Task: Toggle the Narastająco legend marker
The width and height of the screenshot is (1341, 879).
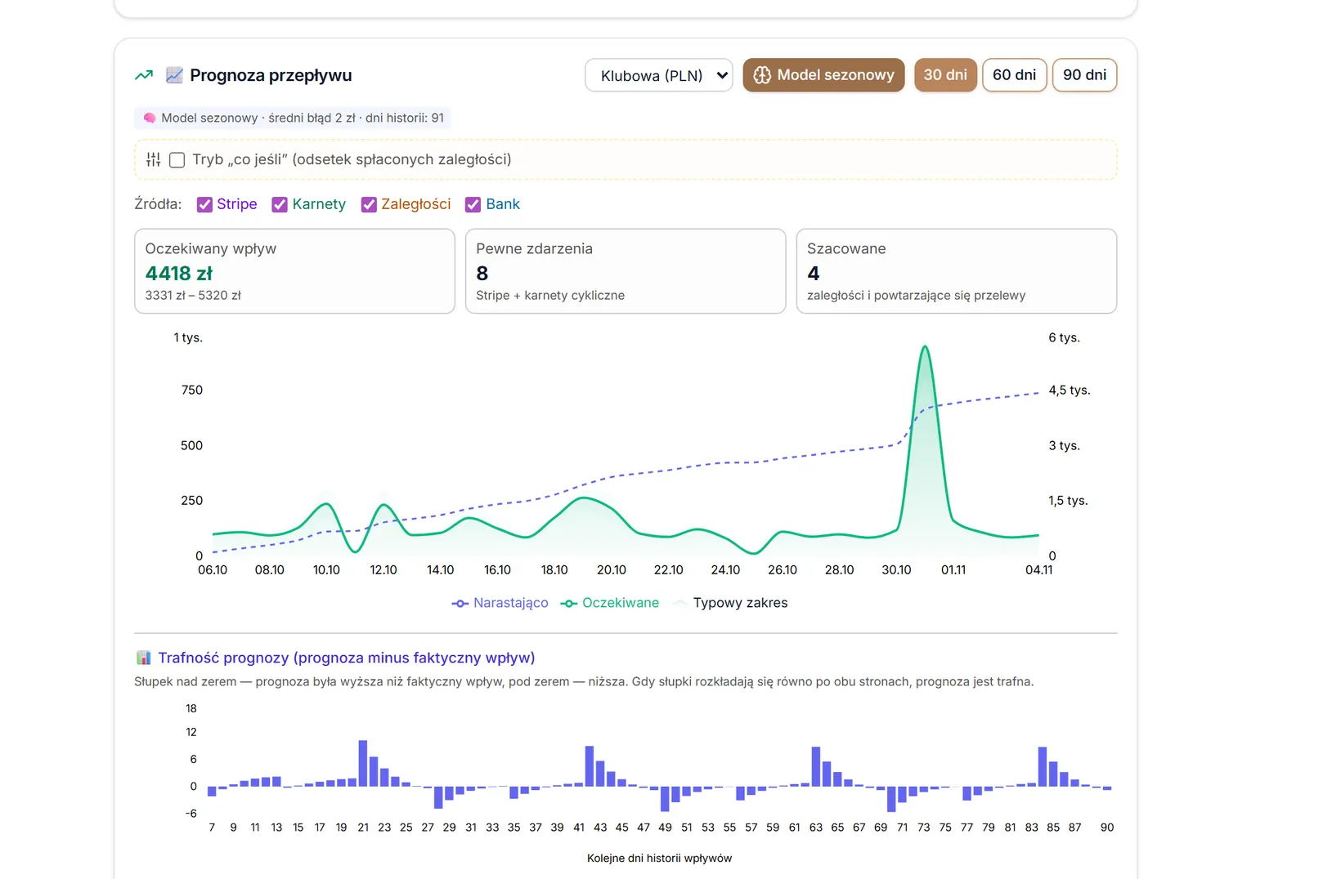Action: 460,604
